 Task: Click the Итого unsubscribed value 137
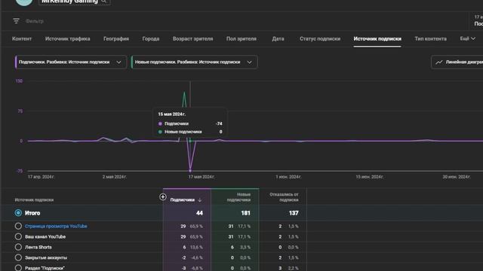coord(294,213)
